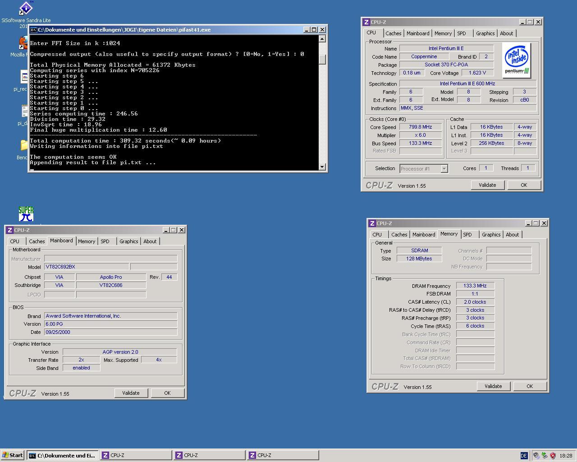Click OK in the Memory window
The height and width of the screenshot is (462, 577).
tap(530, 386)
